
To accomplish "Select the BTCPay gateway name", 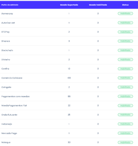I will pos(6,32).
